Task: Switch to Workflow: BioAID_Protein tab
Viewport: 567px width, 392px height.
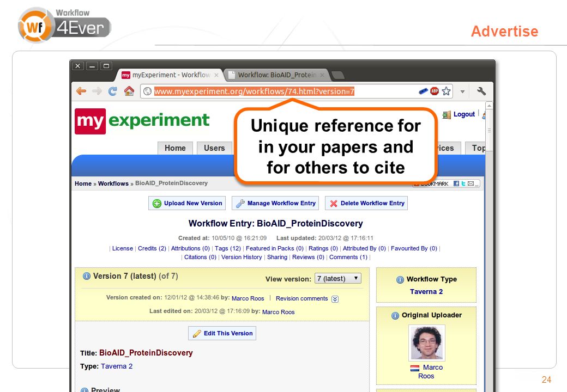Action: (x=276, y=75)
